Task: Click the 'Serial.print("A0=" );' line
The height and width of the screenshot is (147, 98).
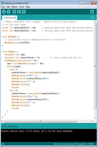Action: (24, 76)
